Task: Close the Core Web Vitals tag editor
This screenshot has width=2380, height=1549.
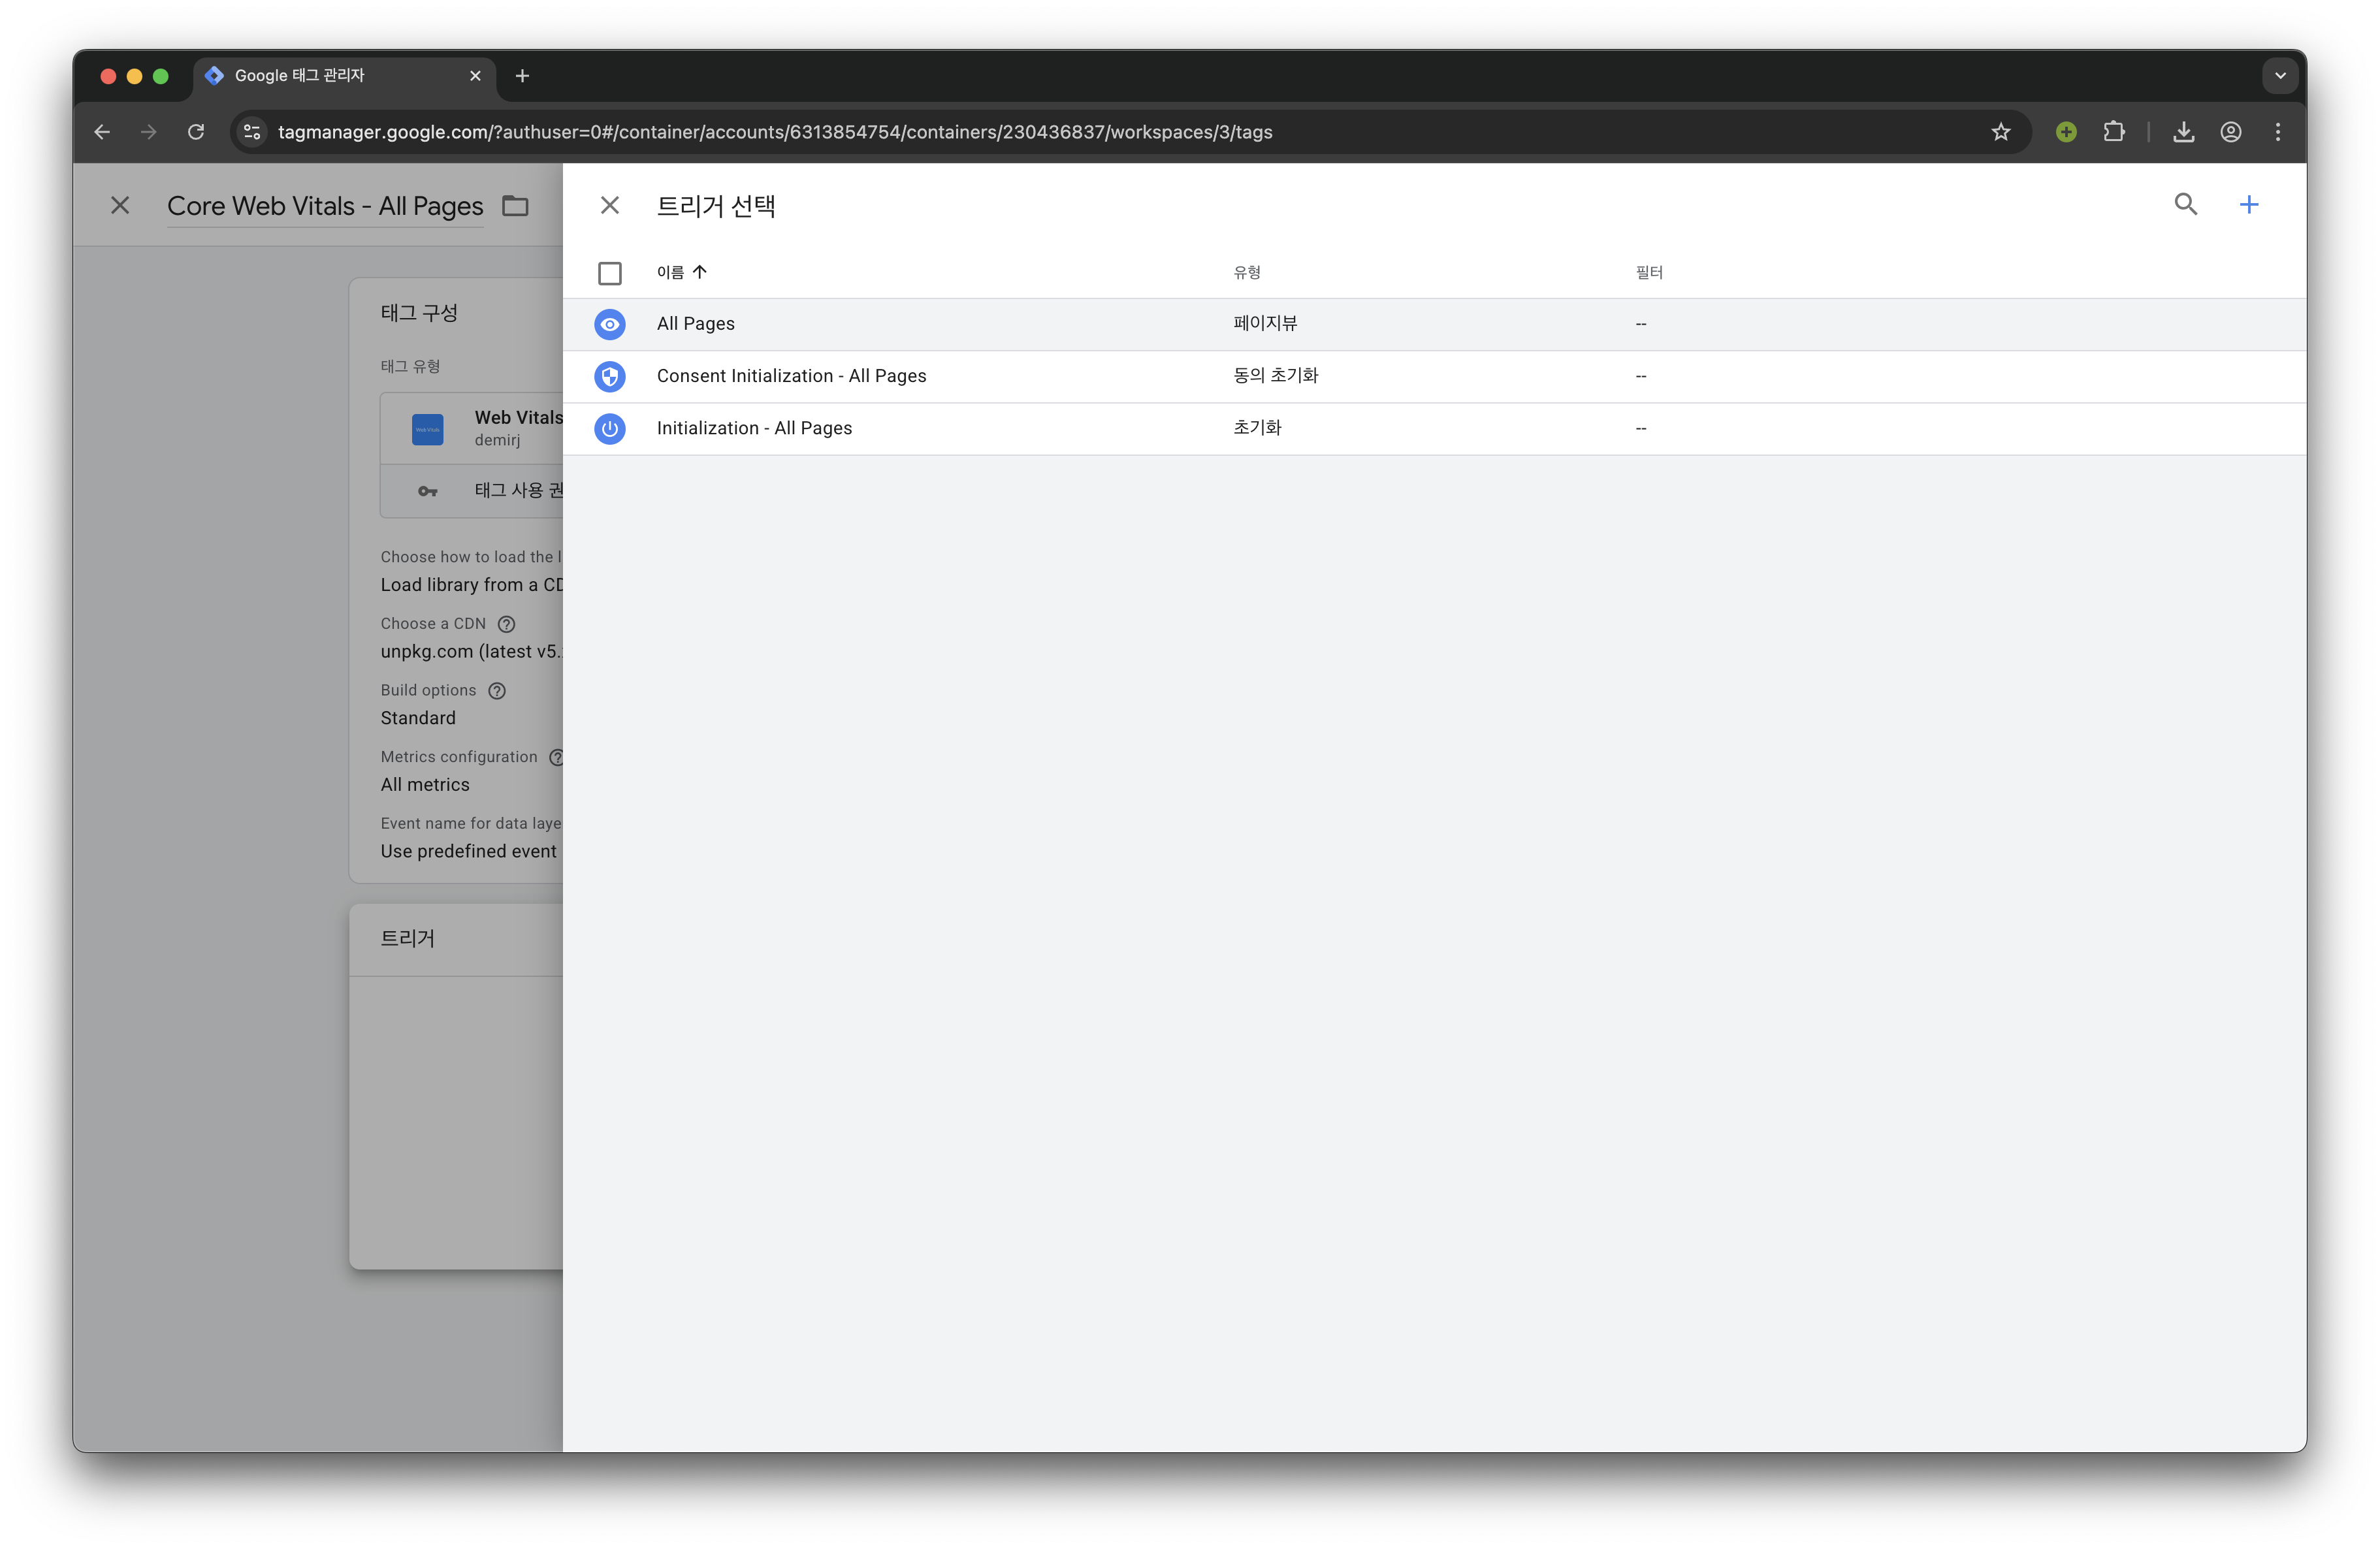Action: pyautogui.click(x=120, y=205)
